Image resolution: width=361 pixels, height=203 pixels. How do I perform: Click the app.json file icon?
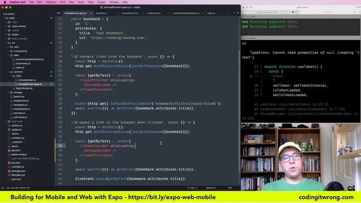(x=9, y=151)
